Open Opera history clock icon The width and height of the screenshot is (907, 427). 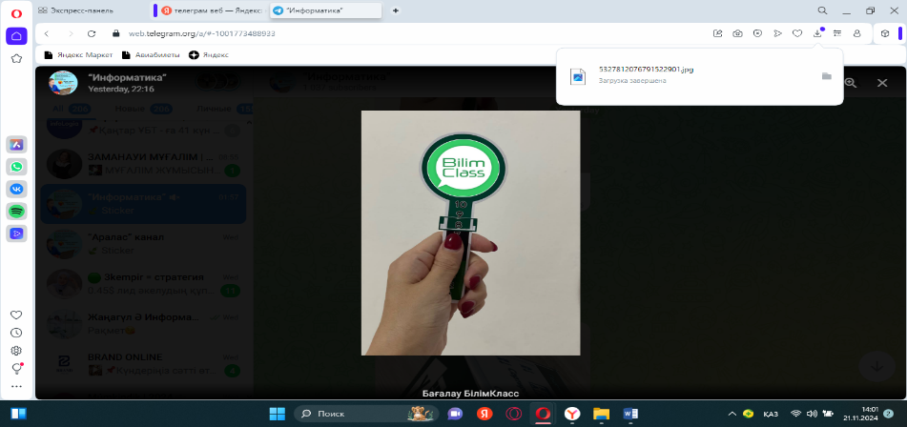[16, 333]
